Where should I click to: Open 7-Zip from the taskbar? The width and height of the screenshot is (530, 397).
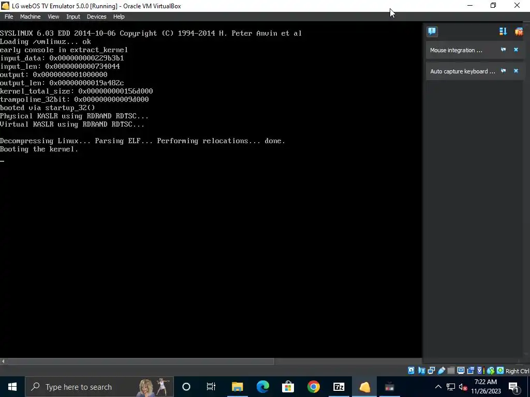338,387
